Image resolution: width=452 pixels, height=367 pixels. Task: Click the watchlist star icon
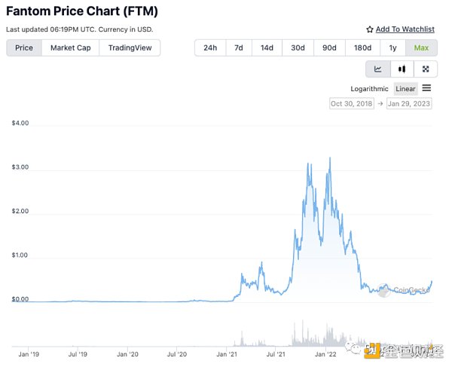pyautogui.click(x=370, y=29)
